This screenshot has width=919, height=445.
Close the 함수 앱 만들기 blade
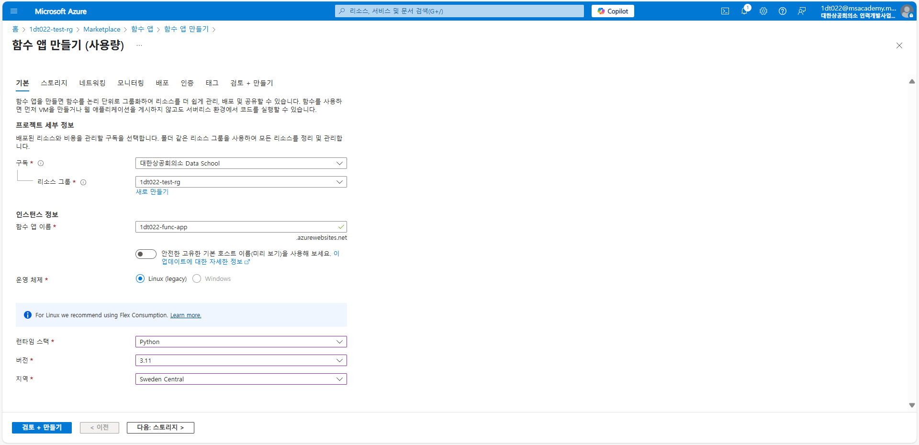pyautogui.click(x=899, y=45)
